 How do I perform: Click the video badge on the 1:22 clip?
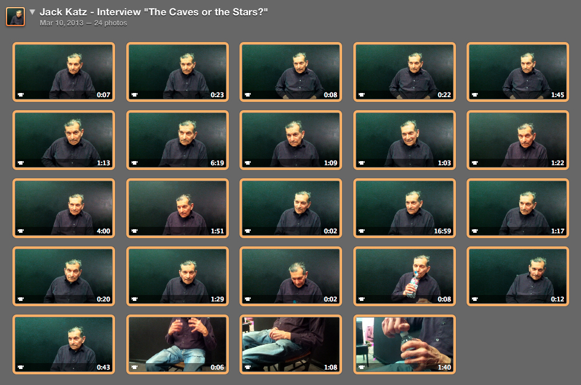coord(475,163)
